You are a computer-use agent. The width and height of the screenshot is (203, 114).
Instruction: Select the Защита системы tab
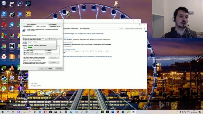pyautogui.click(x=41, y=26)
